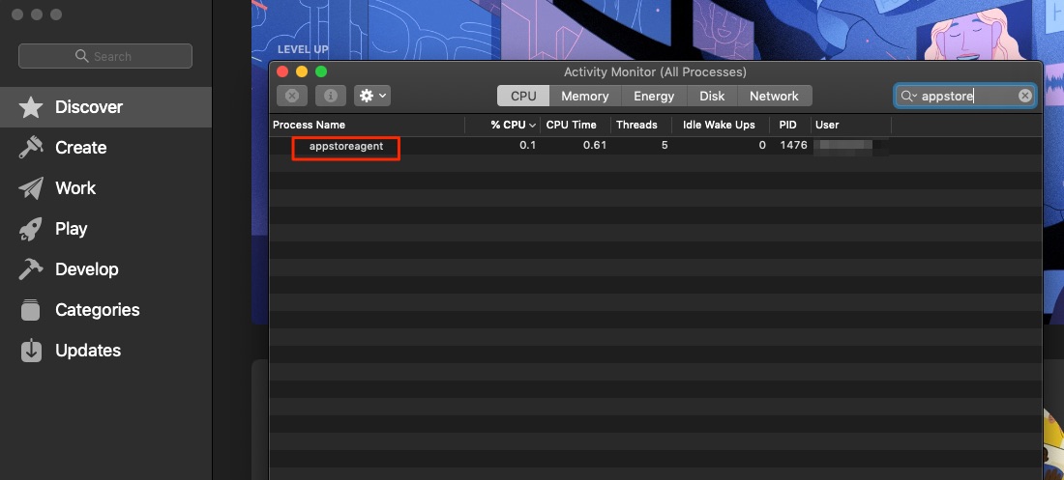
Task: Sort by Idle Wake Ups column
Action: coord(719,125)
